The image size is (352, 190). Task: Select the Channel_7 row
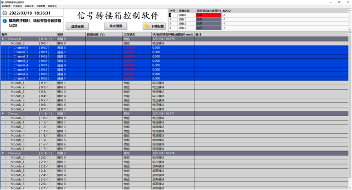(174, 79)
